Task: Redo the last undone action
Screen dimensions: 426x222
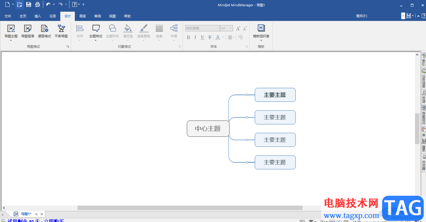Action: 61,4
